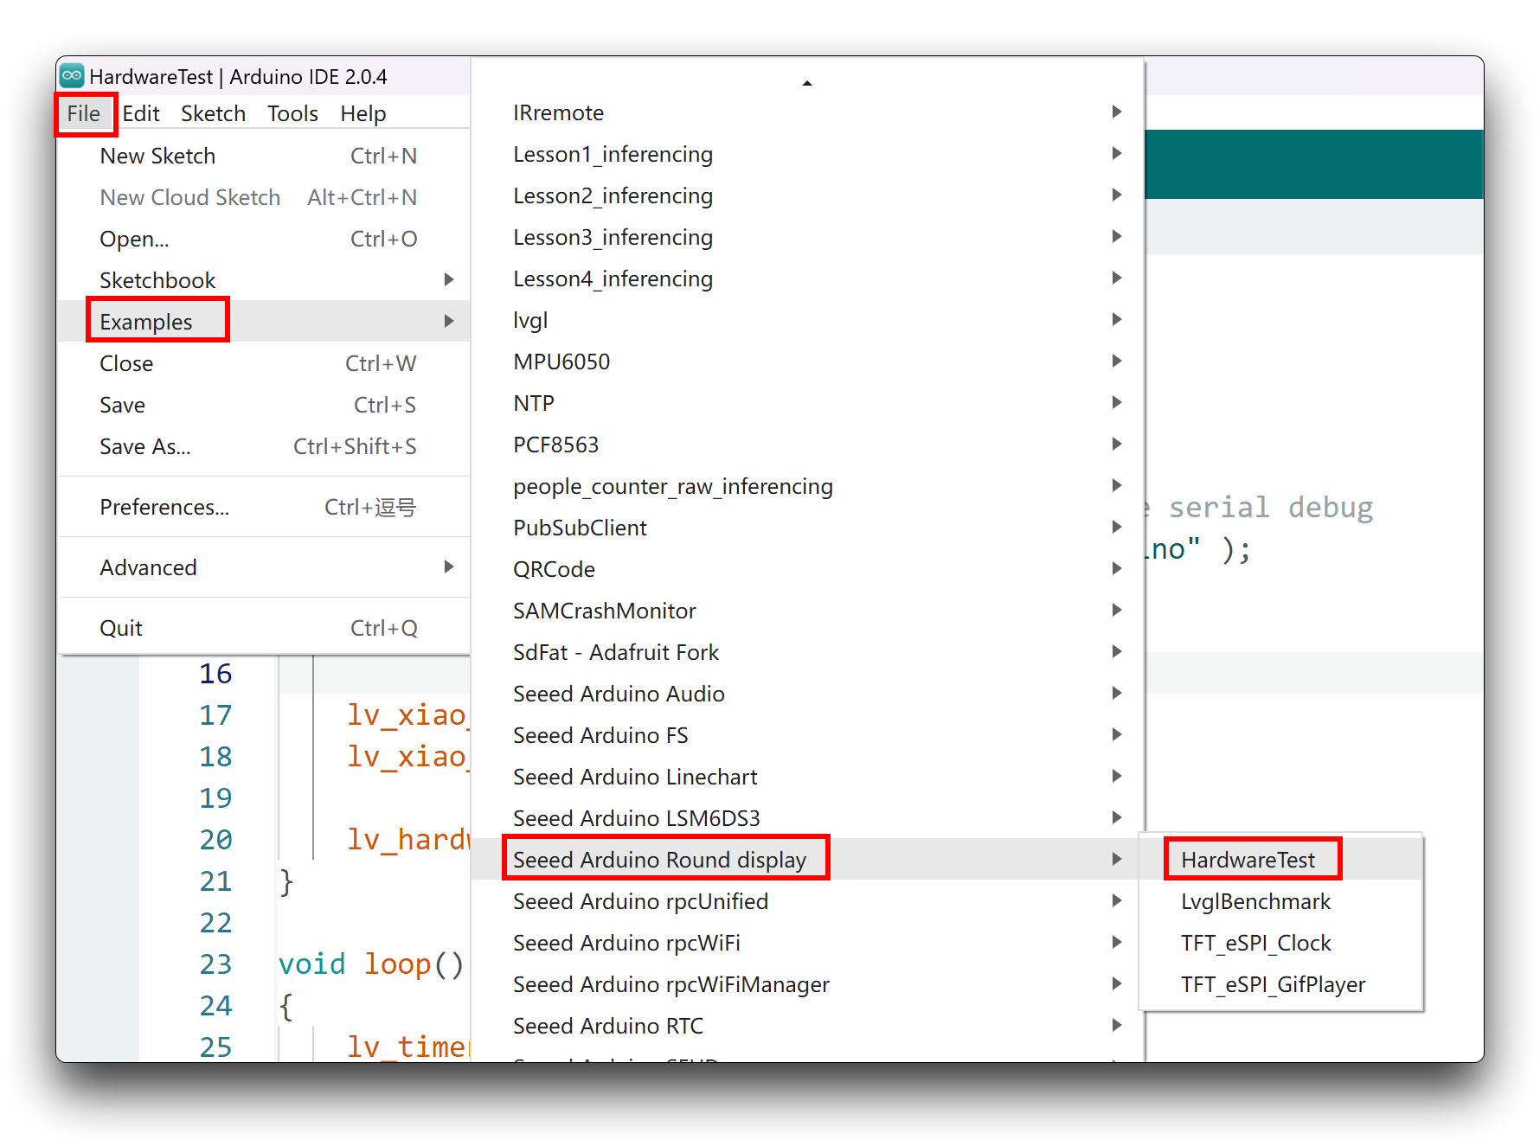Open PCF8563 examples entry
Viewport: 1540px width, 1146px height.
(807, 445)
